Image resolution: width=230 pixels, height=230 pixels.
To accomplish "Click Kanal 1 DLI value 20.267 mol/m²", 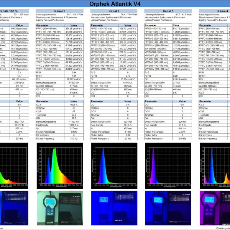I will pos(74,79).
